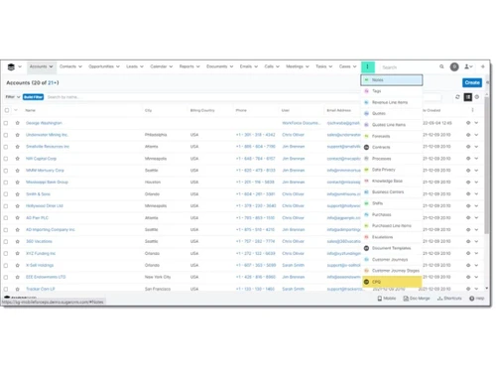496x372 pixels.
Task: Check the George Washington row checkbox
Action: coord(6,123)
